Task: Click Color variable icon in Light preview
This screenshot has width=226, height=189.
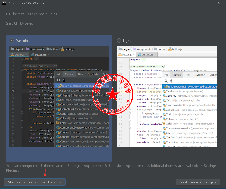Action: (x=164, y=124)
